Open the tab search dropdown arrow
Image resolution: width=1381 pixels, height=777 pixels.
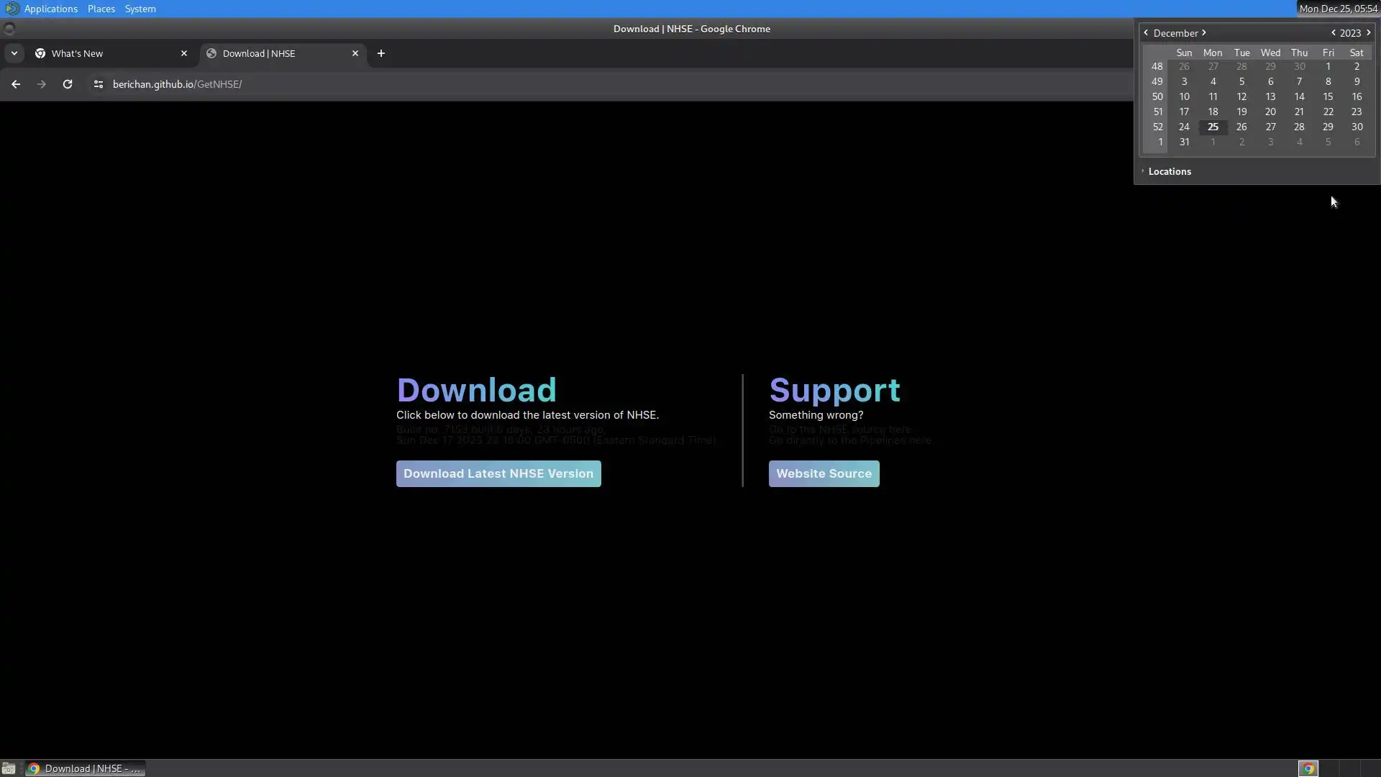pyautogui.click(x=14, y=53)
